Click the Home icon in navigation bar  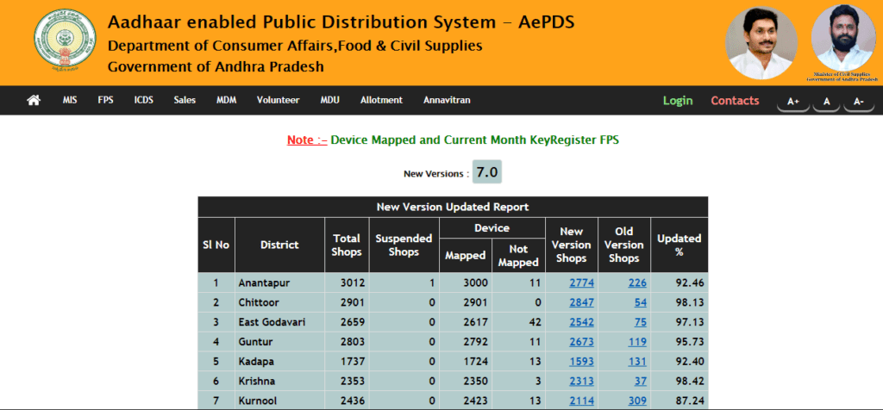pos(34,100)
